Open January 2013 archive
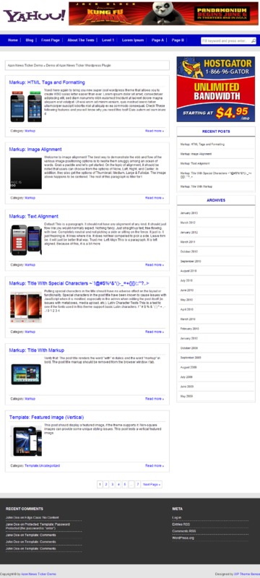Screen dimensions: 260x578 [189, 213]
